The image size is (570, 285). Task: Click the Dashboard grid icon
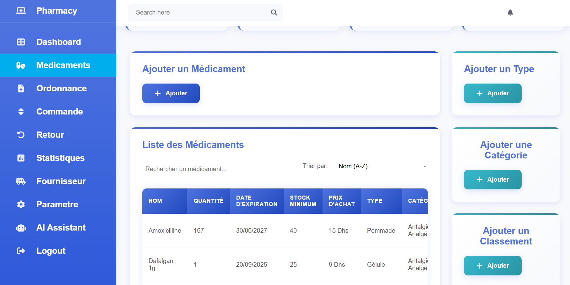pyautogui.click(x=21, y=42)
